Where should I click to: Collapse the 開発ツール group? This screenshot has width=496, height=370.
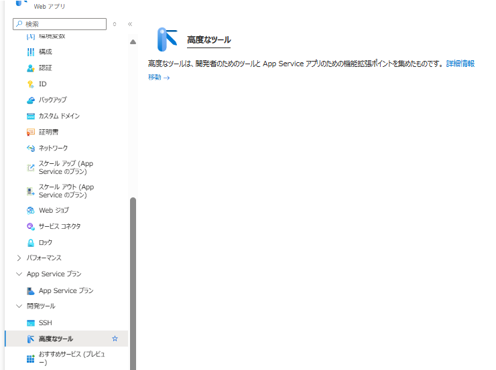(19, 306)
